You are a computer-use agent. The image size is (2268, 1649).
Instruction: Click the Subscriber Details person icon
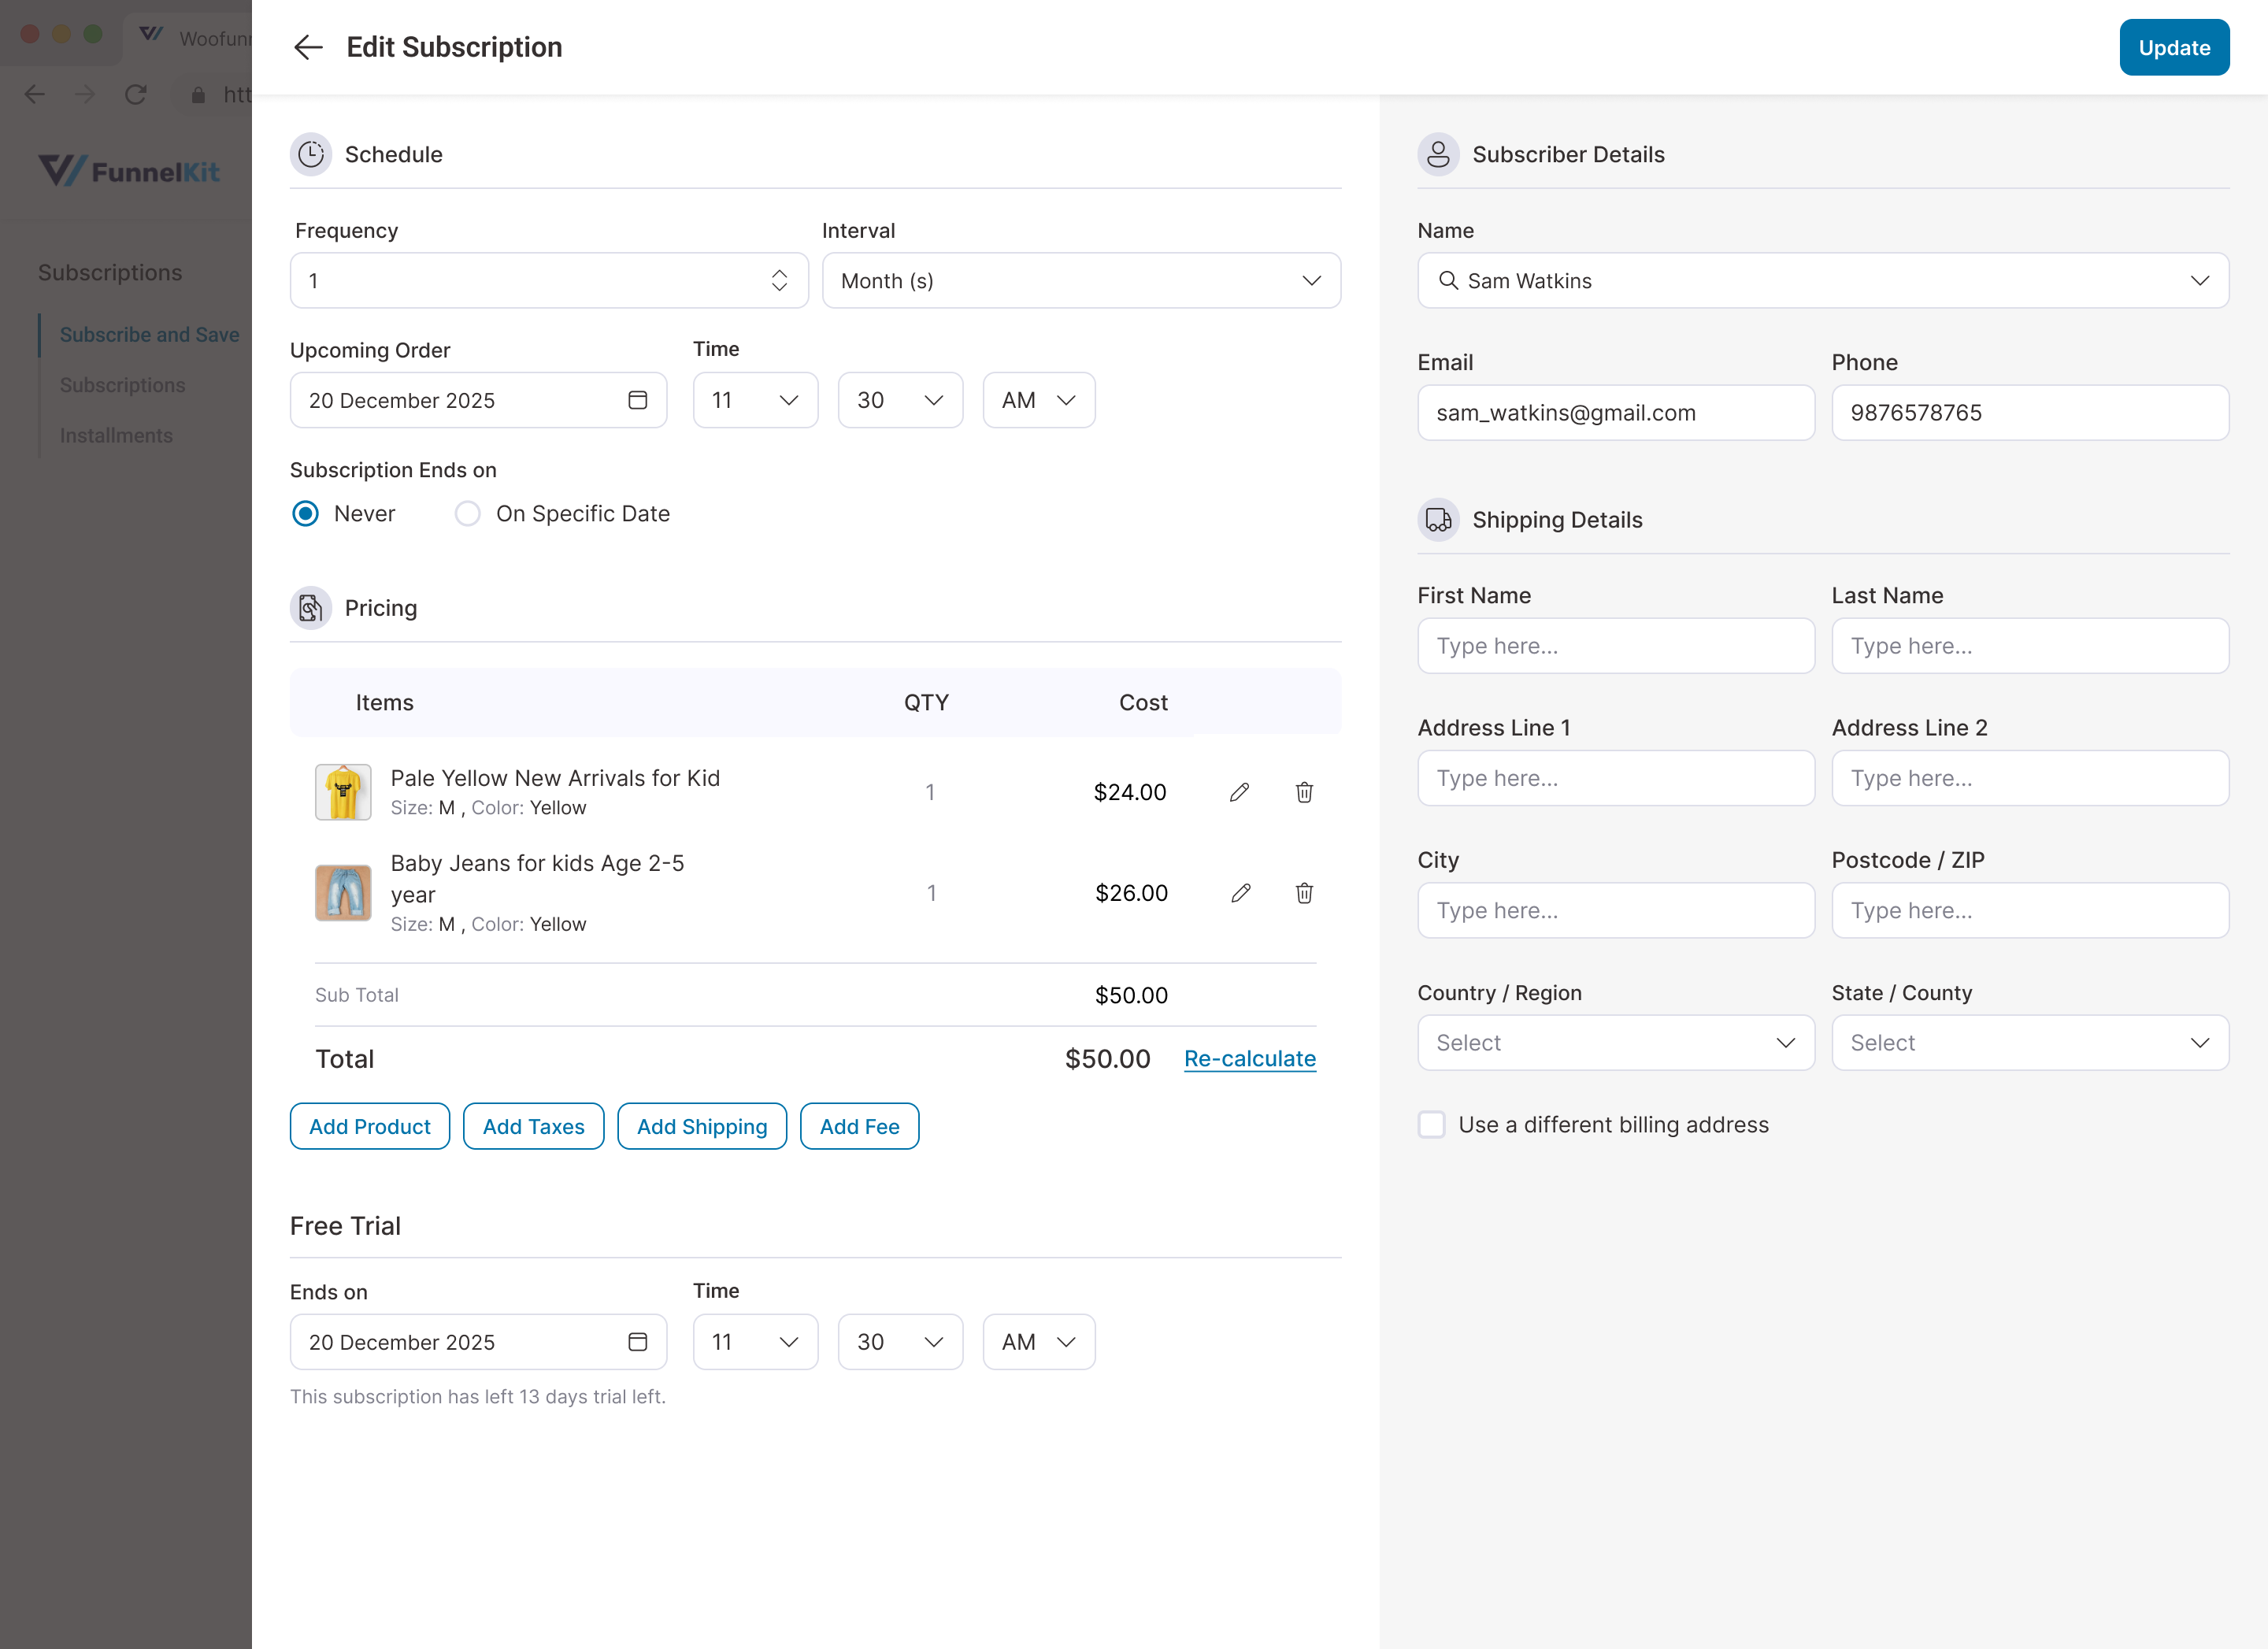(1438, 154)
